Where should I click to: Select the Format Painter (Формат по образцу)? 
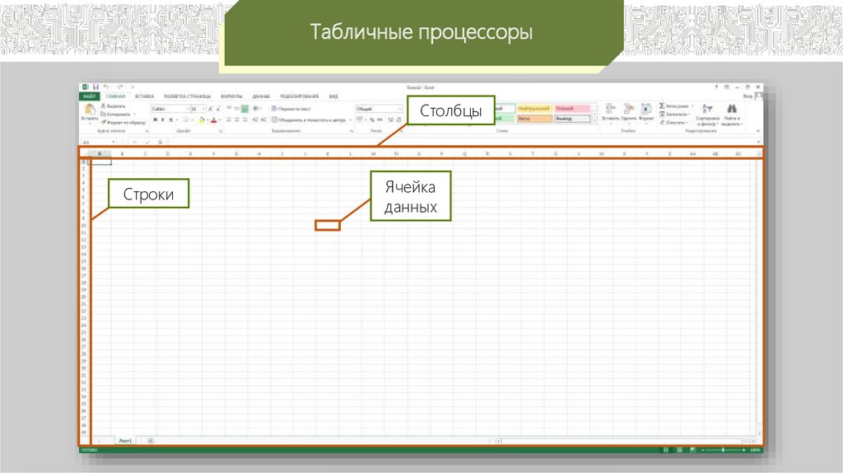pos(123,122)
